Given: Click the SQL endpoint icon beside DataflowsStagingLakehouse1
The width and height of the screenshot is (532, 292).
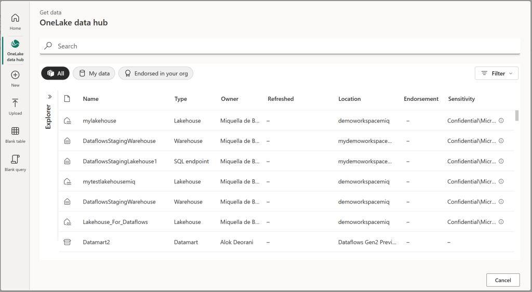Looking at the screenshot, I should (68, 161).
